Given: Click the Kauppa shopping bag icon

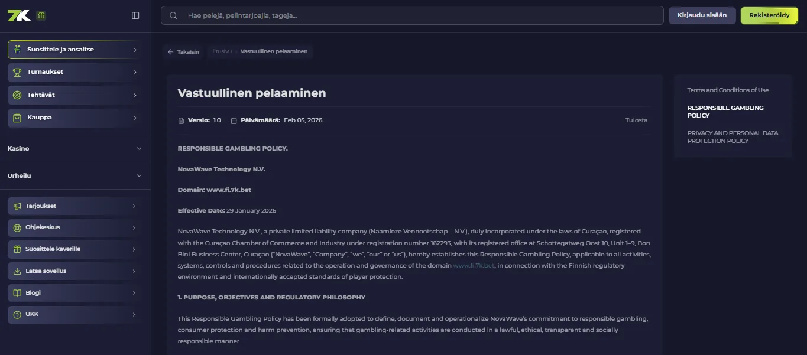Looking at the screenshot, I should pyautogui.click(x=17, y=118).
